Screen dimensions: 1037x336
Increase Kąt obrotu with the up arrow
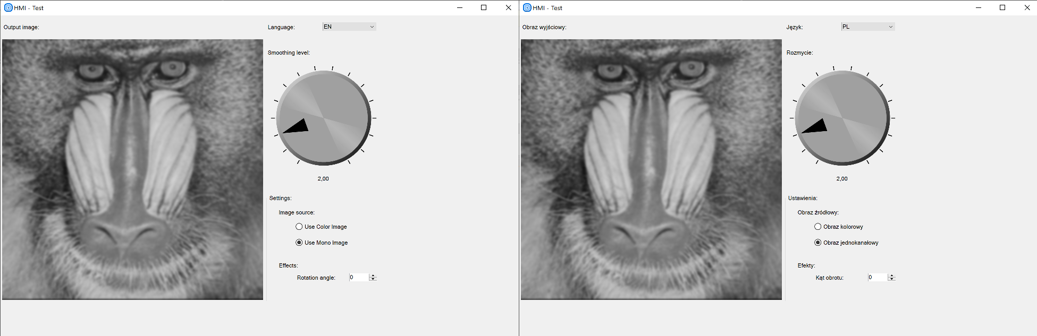pyautogui.click(x=891, y=275)
